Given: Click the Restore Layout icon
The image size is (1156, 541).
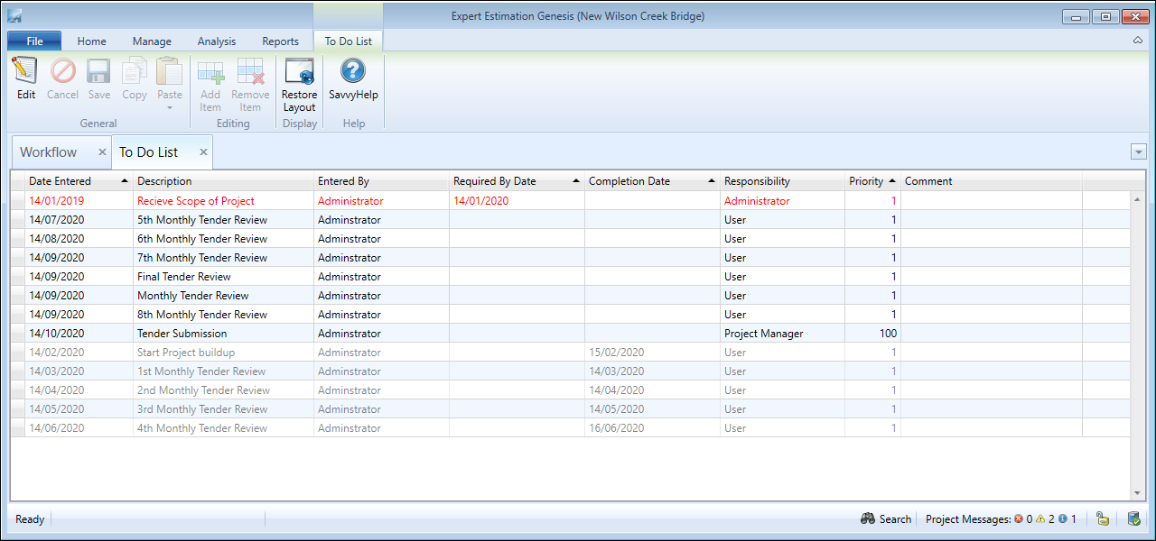Looking at the screenshot, I should (299, 72).
